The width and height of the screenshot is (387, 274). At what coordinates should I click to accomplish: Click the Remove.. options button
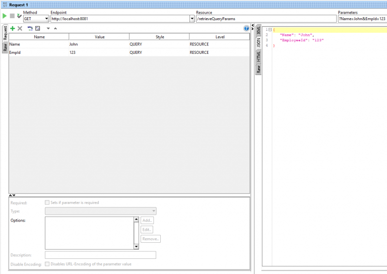[x=150, y=239]
